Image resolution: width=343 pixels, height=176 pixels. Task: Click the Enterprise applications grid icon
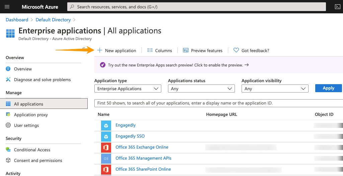(10, 33)
